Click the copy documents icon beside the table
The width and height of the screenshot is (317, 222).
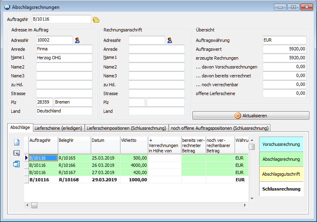(x=16, y=164)
